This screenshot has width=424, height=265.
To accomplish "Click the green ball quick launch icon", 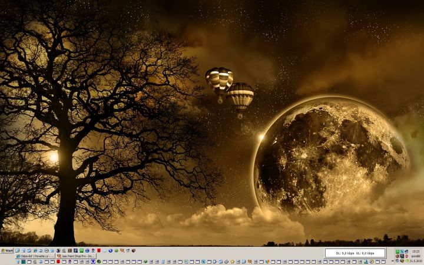I will [x=116, y=251].
